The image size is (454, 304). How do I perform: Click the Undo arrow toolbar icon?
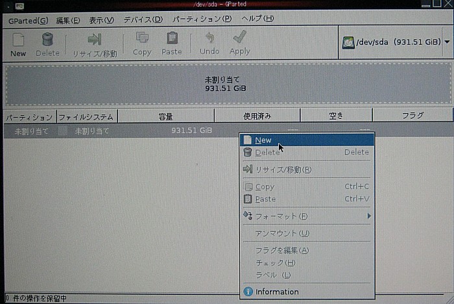pos(209,39)
